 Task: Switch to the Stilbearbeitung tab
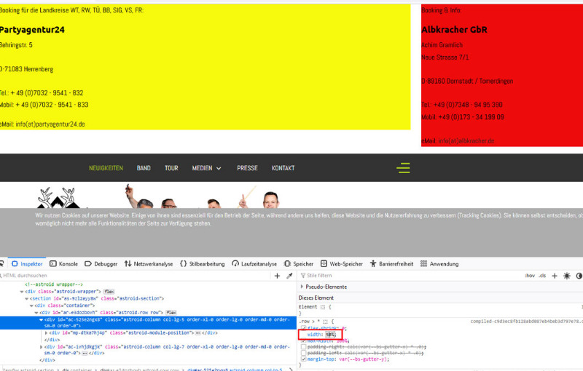[x=203, y=264]
